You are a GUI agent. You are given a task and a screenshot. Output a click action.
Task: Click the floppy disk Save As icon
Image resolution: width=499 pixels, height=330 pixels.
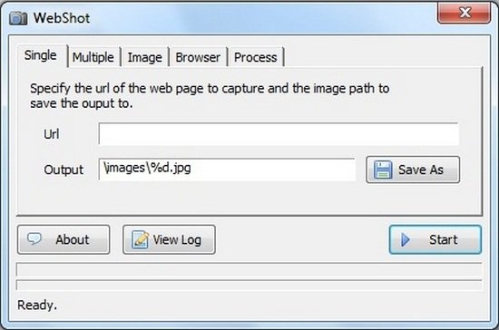(383, 170)
